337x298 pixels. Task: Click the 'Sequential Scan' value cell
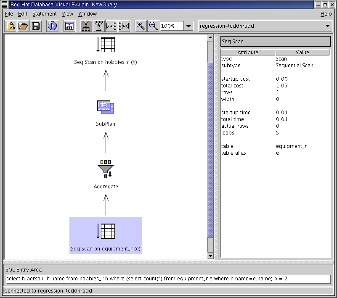click(x=294, y=66)
